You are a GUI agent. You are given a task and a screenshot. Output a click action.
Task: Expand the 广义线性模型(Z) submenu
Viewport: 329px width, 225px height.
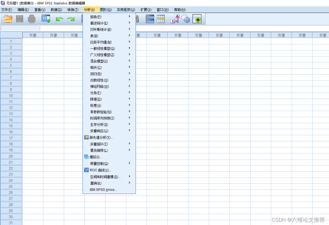pyautogui.click(x=109, y=55)
